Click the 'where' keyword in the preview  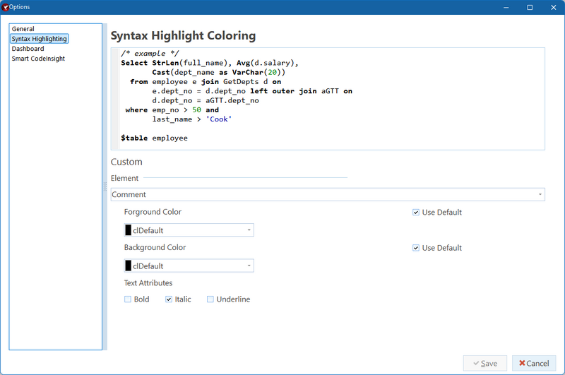(136, 110)
